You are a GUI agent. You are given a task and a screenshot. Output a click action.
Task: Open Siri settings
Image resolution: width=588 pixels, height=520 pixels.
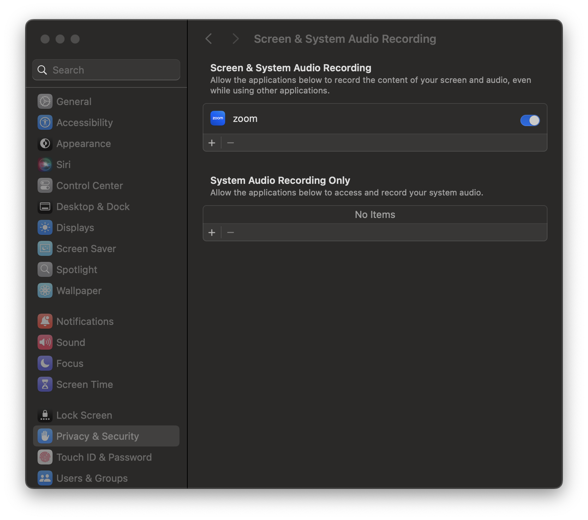(x=63, y=164)
